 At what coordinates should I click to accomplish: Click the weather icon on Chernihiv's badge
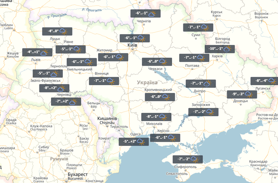point(152,14)
